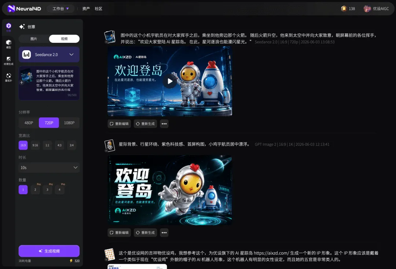Open the 10s duration dropdown
Viewport: 396px width, 269px height.
coord(49,167)
